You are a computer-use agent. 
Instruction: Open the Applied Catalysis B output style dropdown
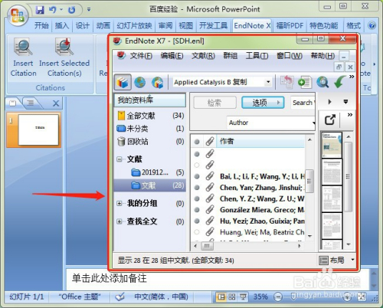pos(268,82)
